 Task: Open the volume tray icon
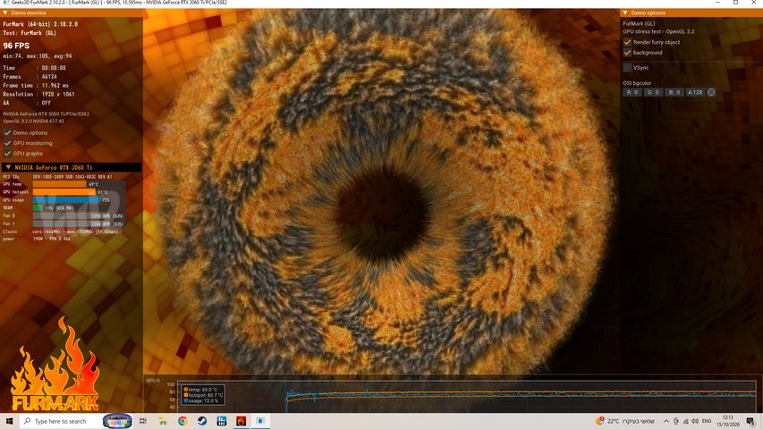(x=695, y=421)
